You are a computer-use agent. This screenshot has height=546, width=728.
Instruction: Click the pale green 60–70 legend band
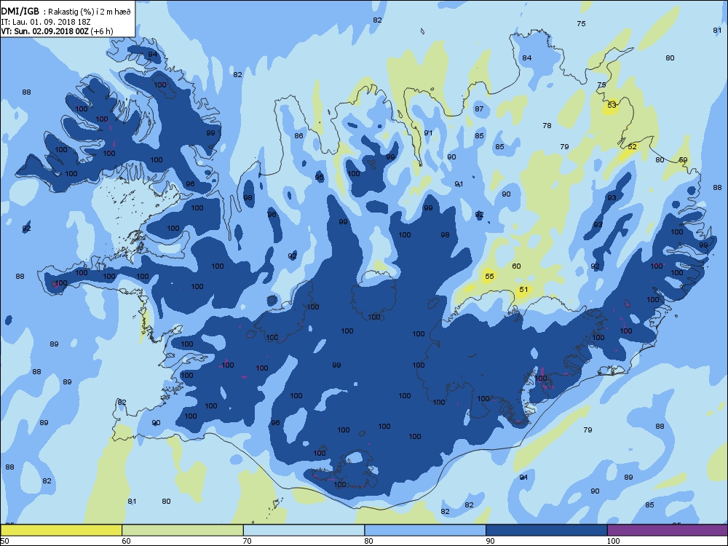click(183, 530)
